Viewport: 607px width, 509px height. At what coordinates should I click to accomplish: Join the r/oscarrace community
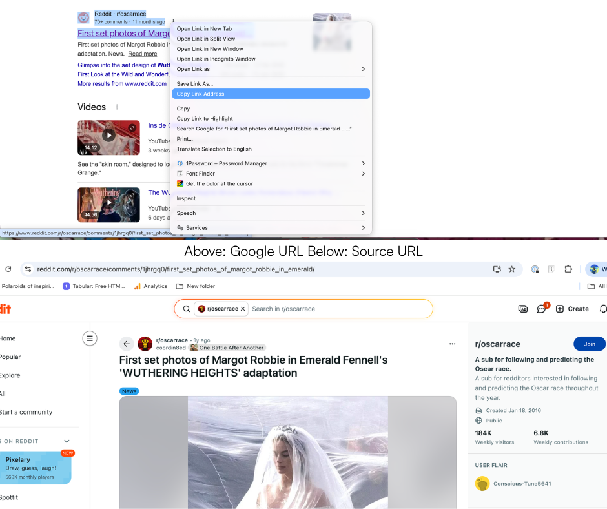coord(589,344)
